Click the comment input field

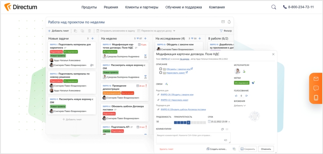(193, 138)
